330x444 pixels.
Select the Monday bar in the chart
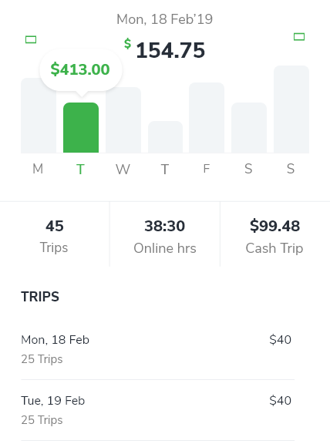pyautogui.click(x=39, y=116)
